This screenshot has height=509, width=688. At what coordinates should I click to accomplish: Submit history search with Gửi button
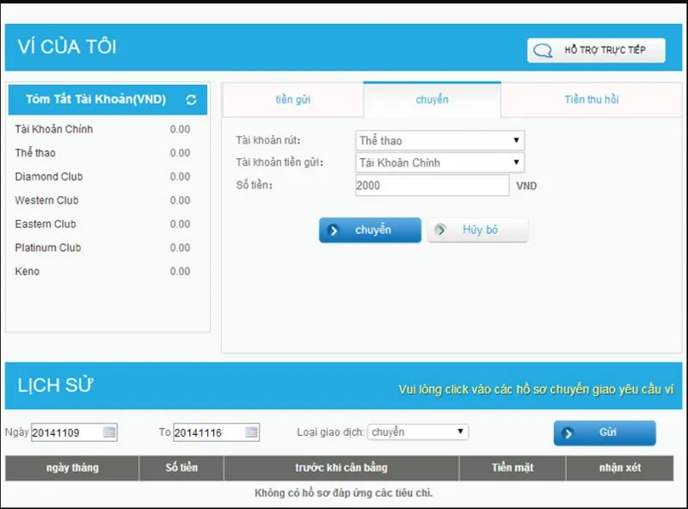[x=605, y=433]
